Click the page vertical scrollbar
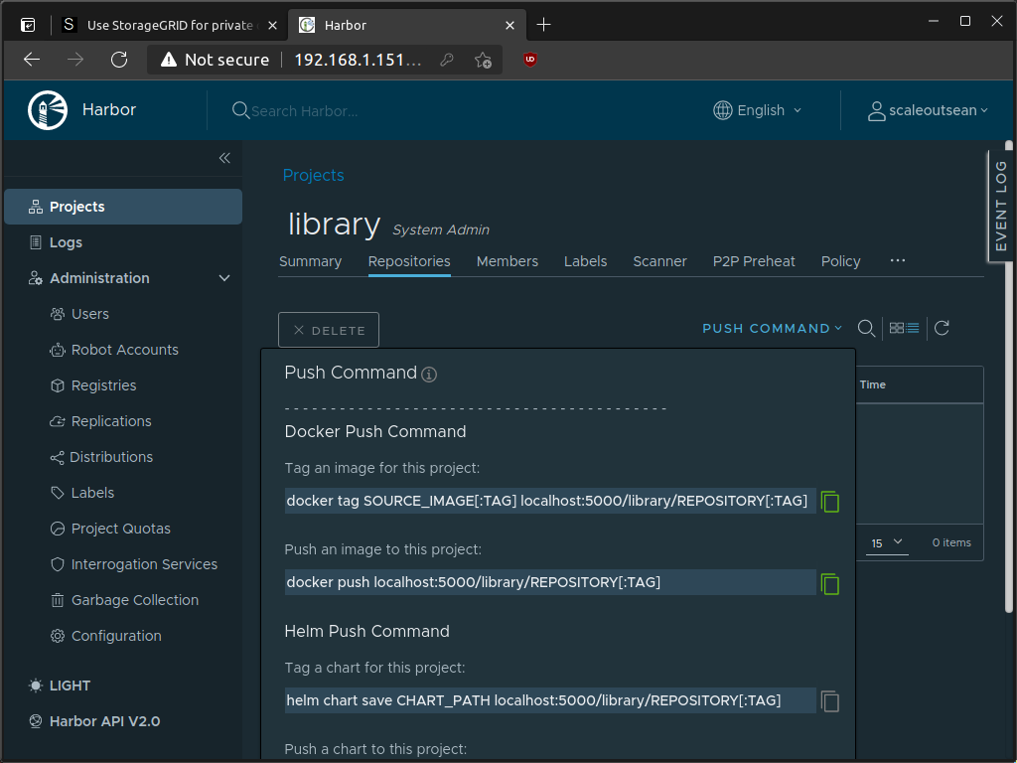 pos(1009,377)
